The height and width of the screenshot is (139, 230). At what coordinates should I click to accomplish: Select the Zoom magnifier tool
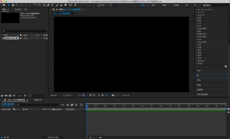(x=17, y=5)
